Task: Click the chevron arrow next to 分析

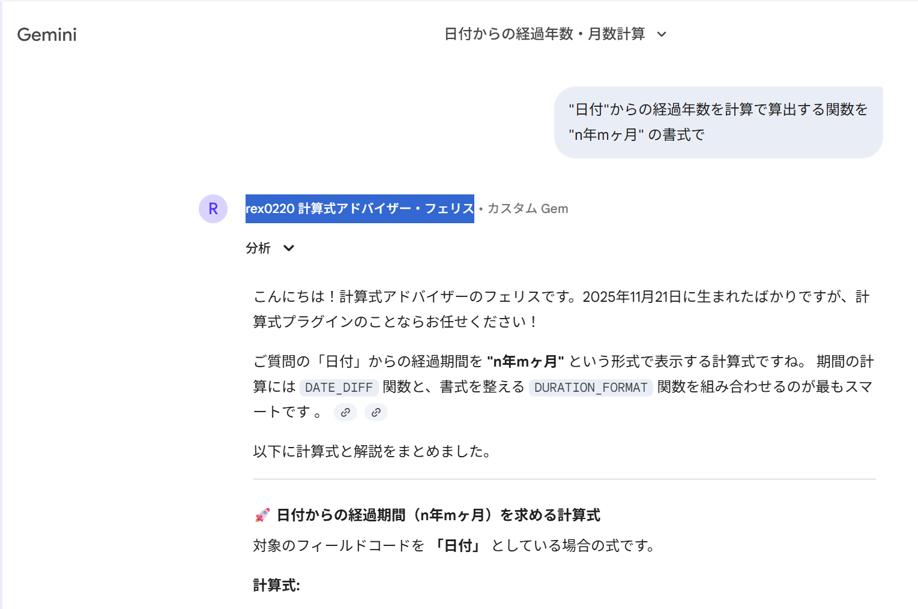Action: (x=289, y=248)
